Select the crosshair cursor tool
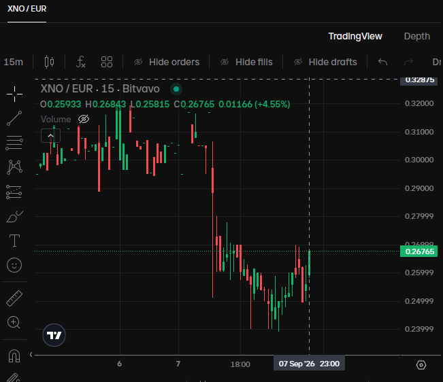The width and height of the screenshot is (443, 382). coord(14,94)
